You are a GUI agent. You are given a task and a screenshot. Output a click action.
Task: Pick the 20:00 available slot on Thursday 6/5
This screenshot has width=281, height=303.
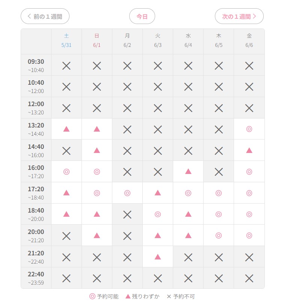pyautogui.click(x=219, y=235)
